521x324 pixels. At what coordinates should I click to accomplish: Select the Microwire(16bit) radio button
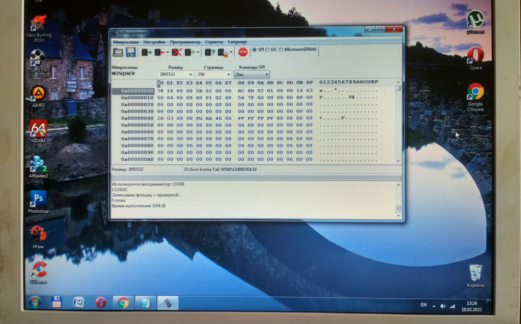281,50
